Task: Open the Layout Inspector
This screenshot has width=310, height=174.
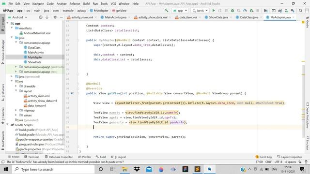Action: pyautogui.click(x=290, y=157)
